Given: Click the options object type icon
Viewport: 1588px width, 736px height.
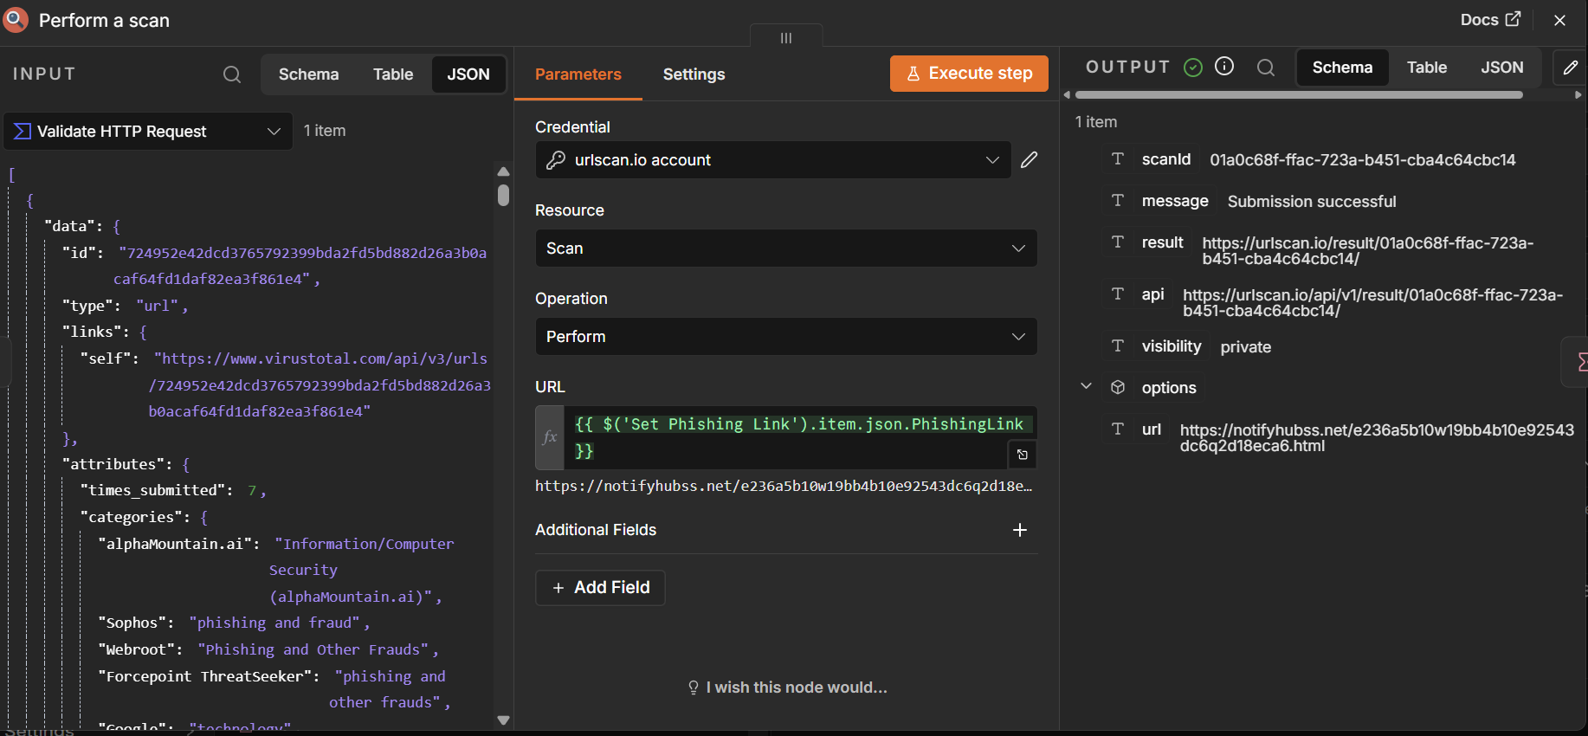Looking at the screenshot, I should click(1118, 387).
